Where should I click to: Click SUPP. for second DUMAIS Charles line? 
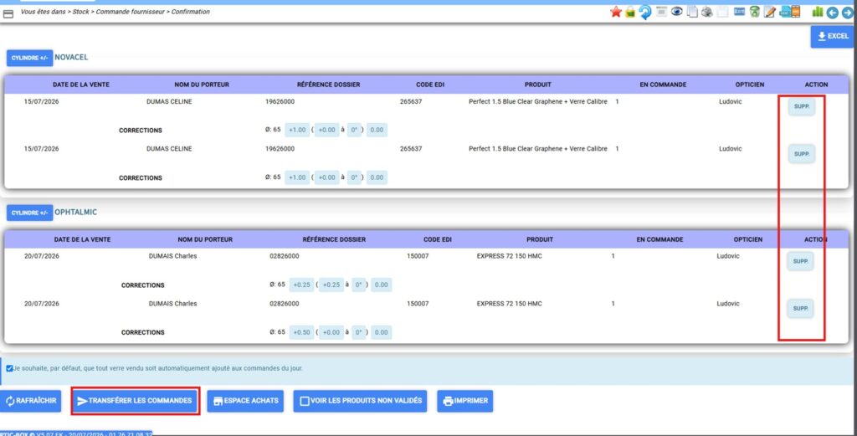pos(800,309)
